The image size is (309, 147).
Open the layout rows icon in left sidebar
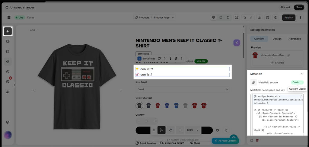tap(8, 51)
